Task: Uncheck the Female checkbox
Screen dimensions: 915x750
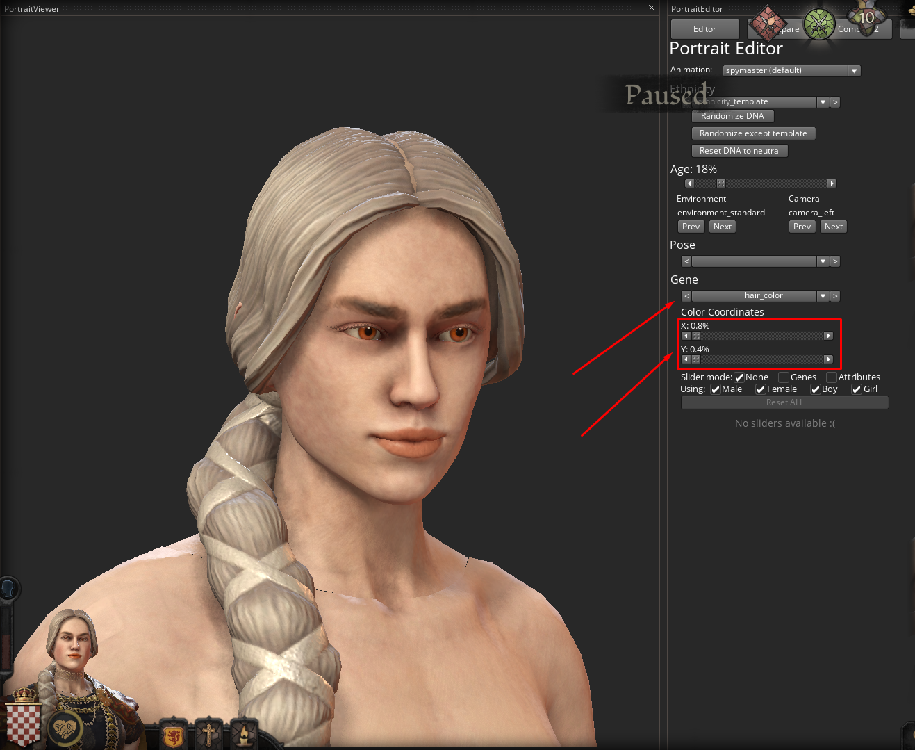Action: (x=761, y=389)
